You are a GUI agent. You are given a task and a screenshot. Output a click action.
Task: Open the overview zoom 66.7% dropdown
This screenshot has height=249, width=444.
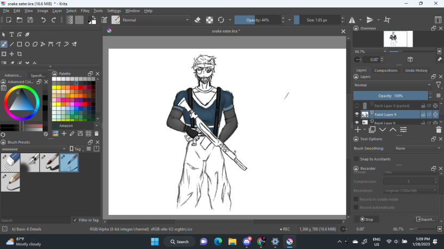point(370,52)
